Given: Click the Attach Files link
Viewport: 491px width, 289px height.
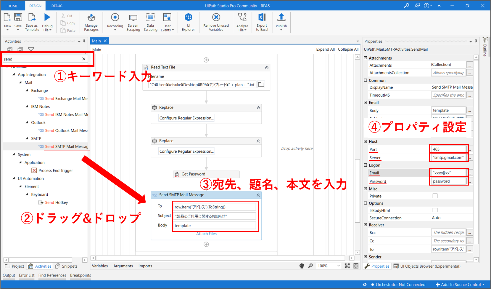Looking at the screenshot, I should (x=206, y=234).
